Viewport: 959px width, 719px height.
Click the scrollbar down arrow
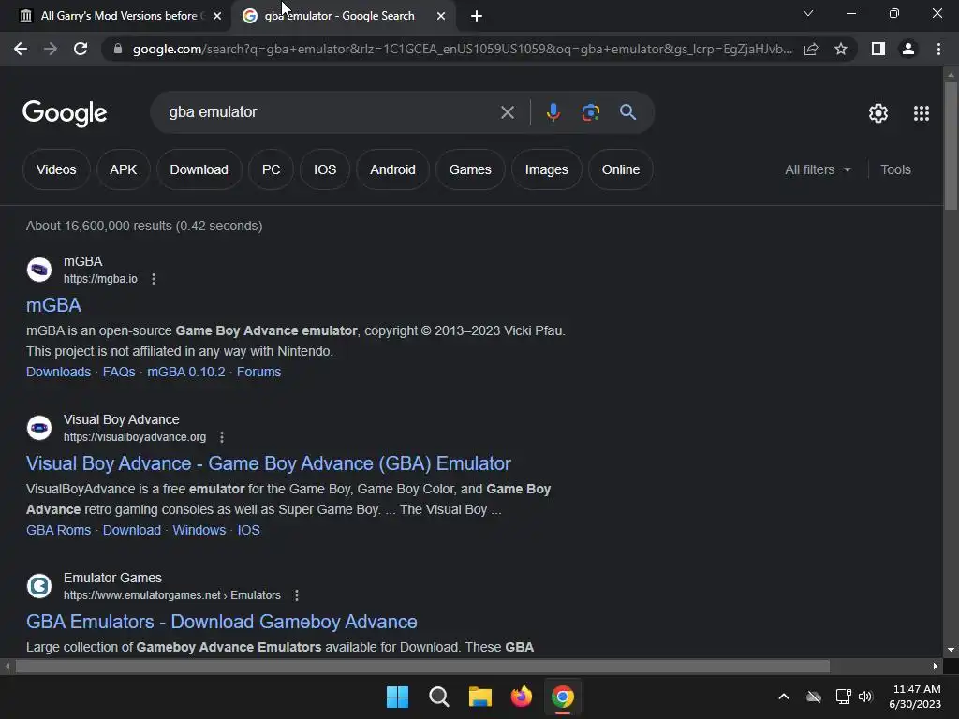click(951, 650)
